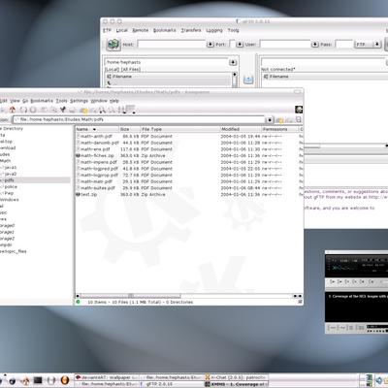388x388 pixels.
Task: Click the gFTP Pass input field
Action: click(343, 45)
